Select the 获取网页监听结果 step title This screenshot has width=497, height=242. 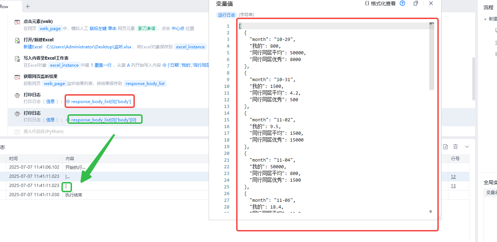pyautogui.click(x=41, y=77)
